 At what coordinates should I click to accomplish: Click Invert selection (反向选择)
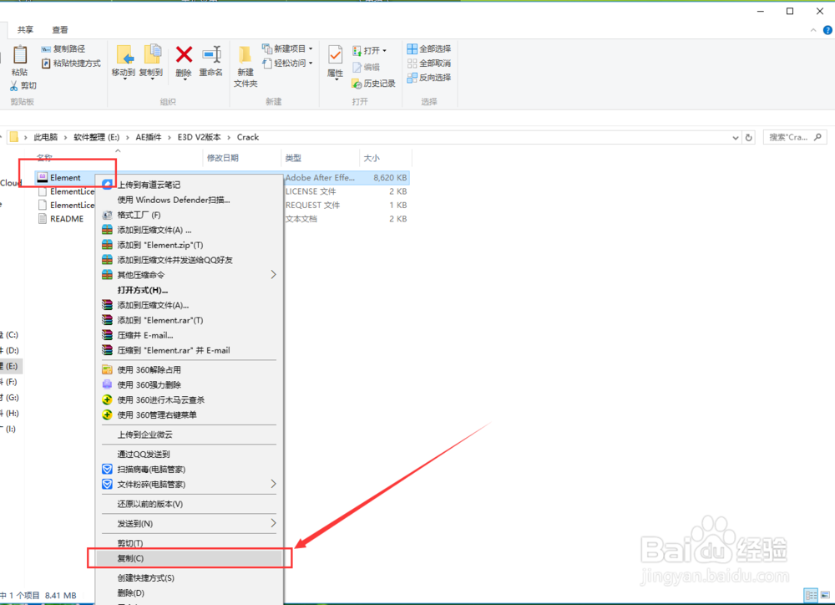point(428,78)
